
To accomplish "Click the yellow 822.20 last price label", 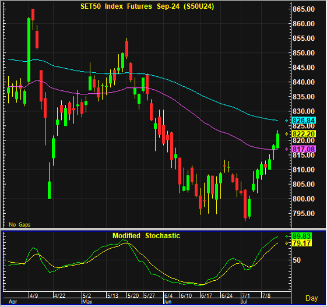I will pyautogui.click(x=304, y=134).
